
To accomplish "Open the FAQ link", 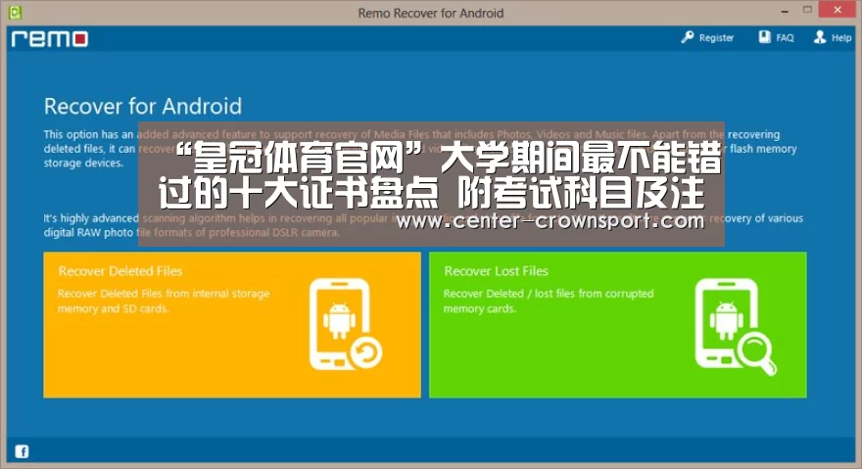I will click(776, 37).
